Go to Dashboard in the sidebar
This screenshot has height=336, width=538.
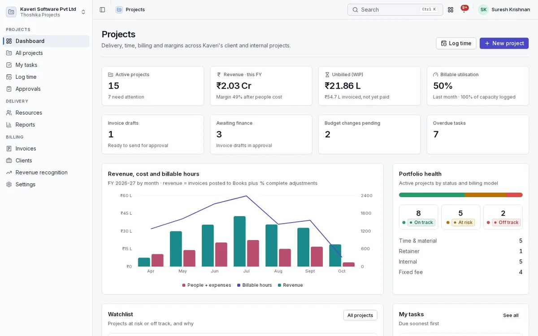click(x=46, y=41)
